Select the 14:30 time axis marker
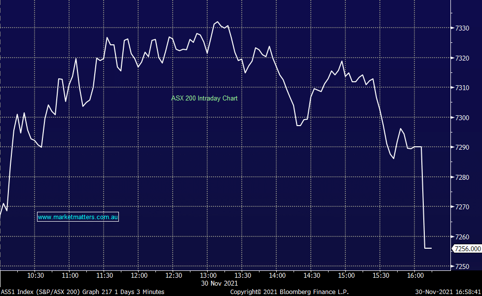The width and height of the screenshot is (482, 296). 312,275
